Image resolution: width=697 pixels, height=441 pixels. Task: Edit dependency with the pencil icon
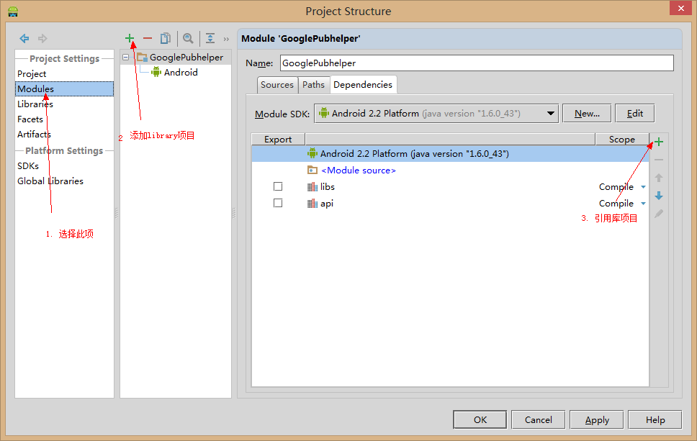pos(659,214)
